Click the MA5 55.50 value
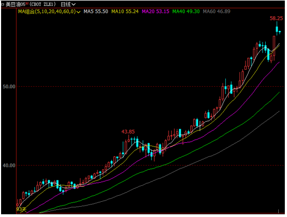The image size is (287, 217). pos(96,11)
